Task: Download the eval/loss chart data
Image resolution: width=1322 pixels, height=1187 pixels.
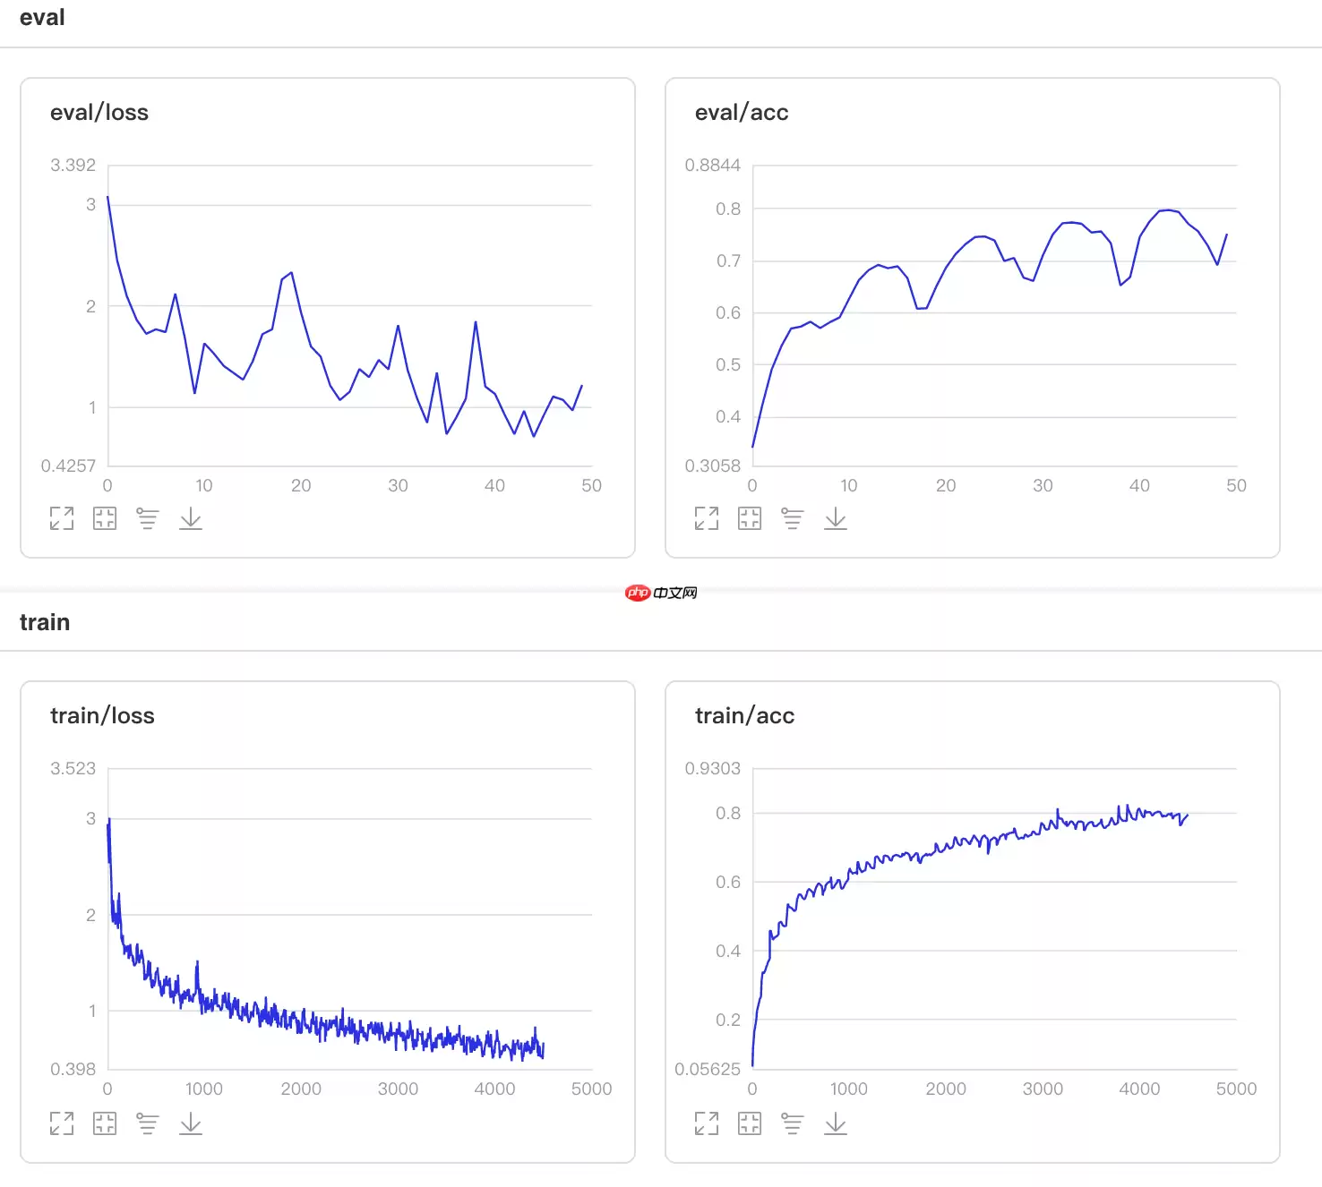Action: point(191,518)
